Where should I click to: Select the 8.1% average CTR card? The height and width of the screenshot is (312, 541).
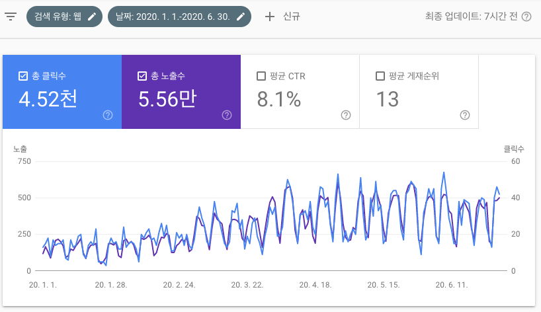tap(300, 93)
